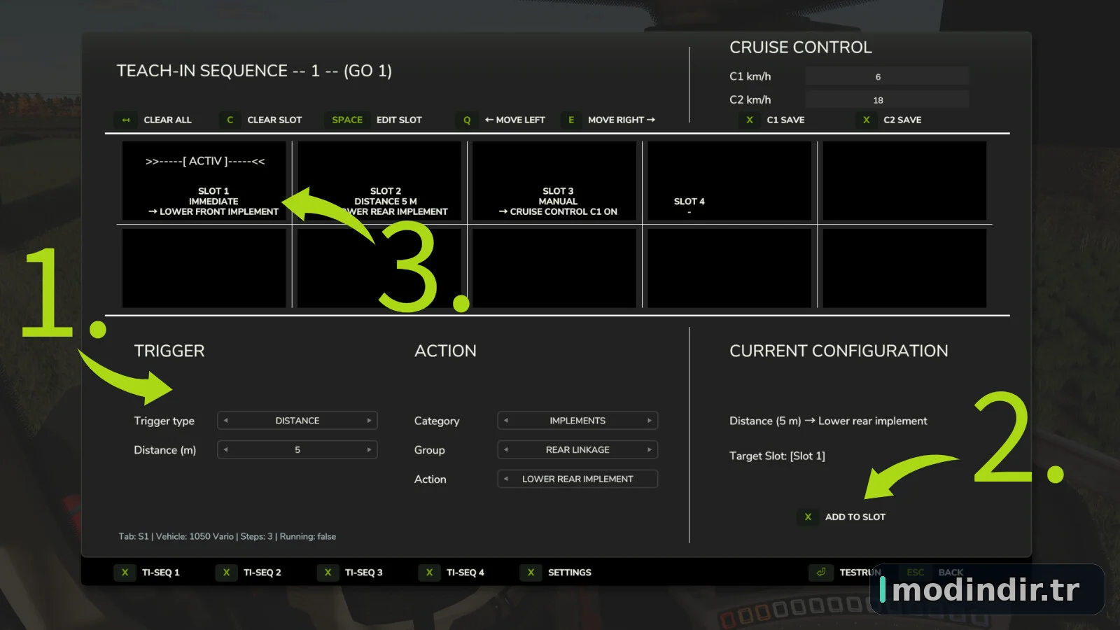The height and width of the screenshot is (630, 1120).
Task: Select next Trigger type with right arrow
Action: [x=369, y=421]
